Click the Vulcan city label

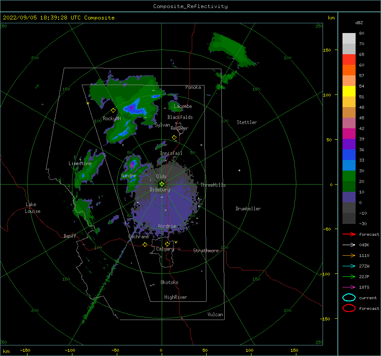click(x=215, y=315)
